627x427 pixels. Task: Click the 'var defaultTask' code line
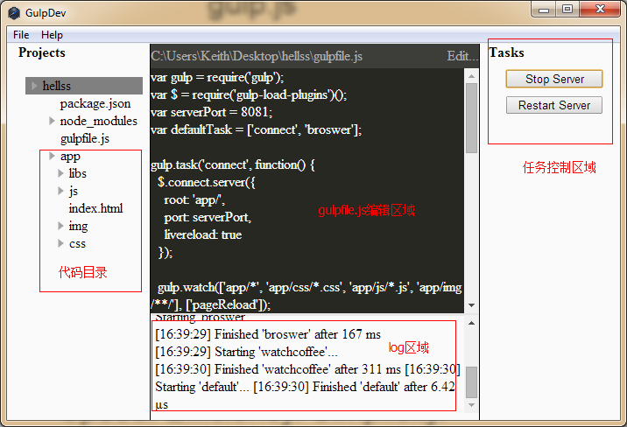coord(257,129)
